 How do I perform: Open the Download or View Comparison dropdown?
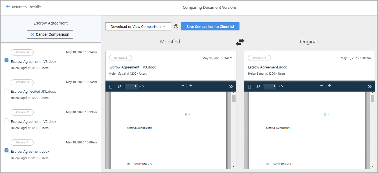138,26
